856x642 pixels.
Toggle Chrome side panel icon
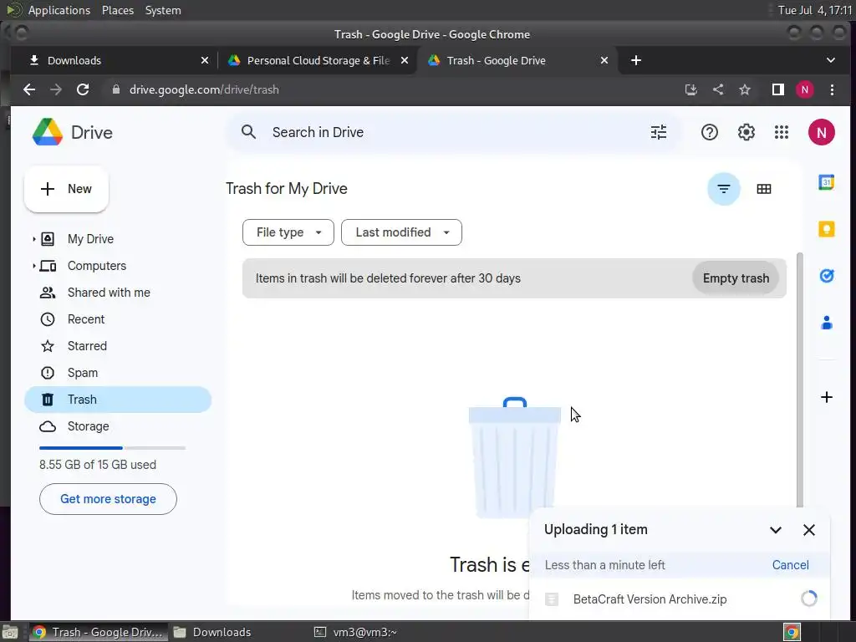click(x=778, y=89)
